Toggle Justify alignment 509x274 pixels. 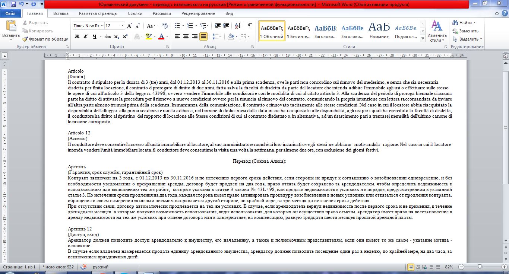203,36
